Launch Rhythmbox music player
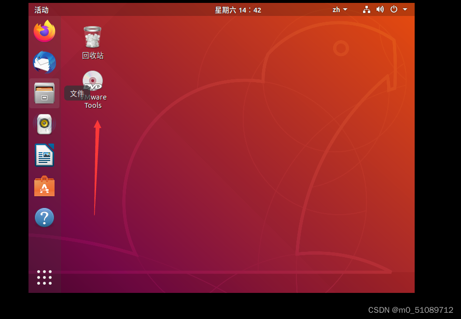 pyautogui.click(x=44, y=124)
